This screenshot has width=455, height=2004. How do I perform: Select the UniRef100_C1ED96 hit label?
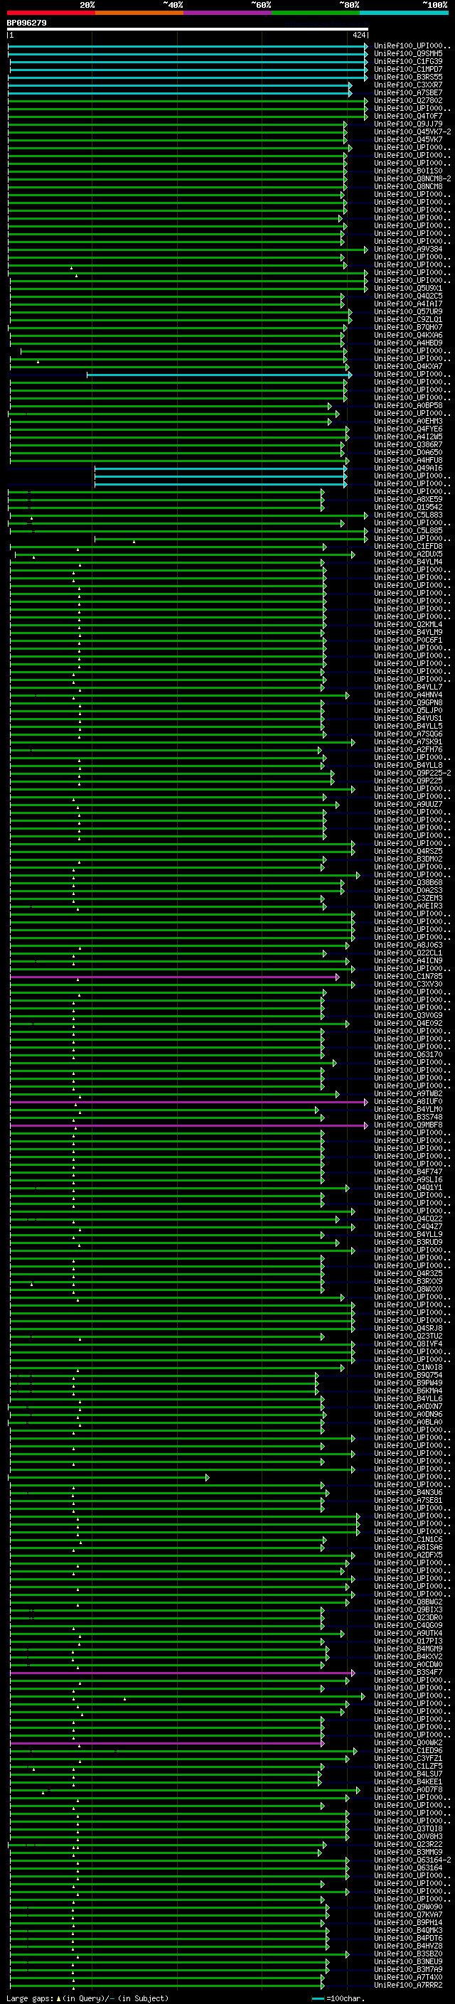pos(408,1751)
